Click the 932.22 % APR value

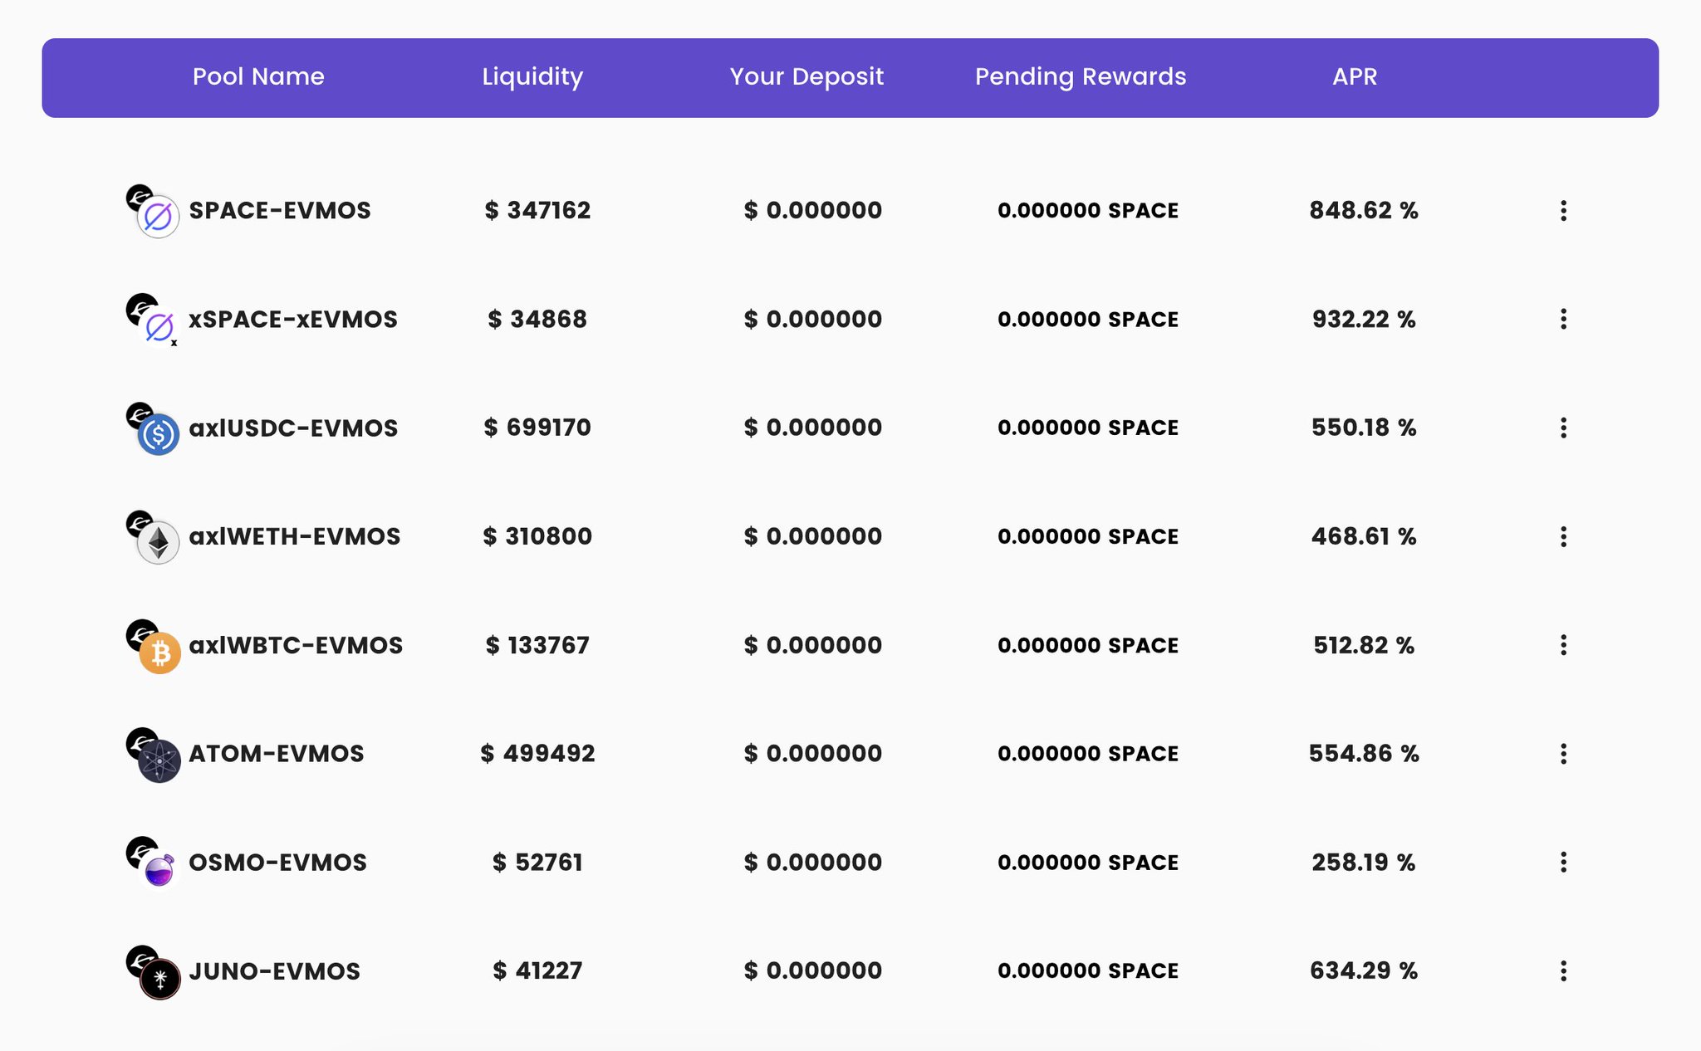1363,320
